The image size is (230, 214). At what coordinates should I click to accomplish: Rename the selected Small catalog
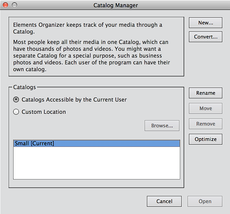206,93
